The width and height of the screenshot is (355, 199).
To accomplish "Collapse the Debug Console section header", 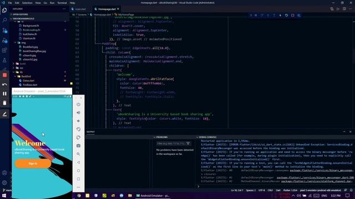I will [x=207, y=137].
